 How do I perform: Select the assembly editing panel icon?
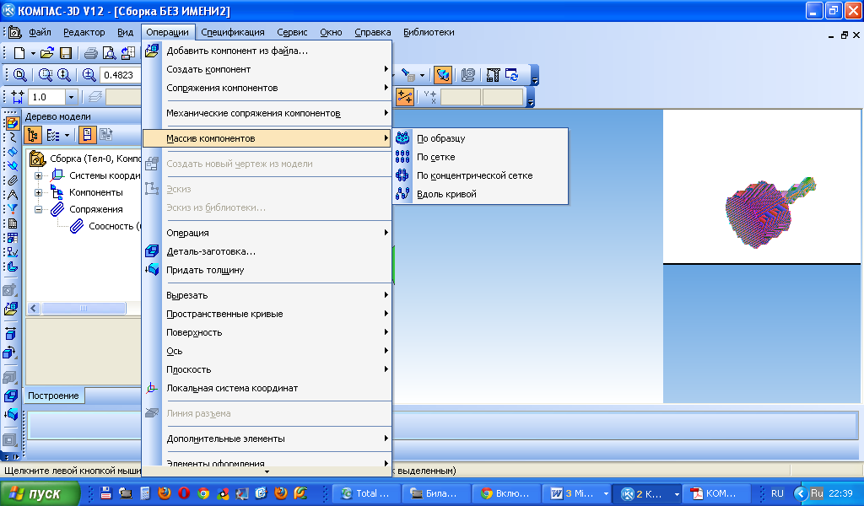point(12,123)
